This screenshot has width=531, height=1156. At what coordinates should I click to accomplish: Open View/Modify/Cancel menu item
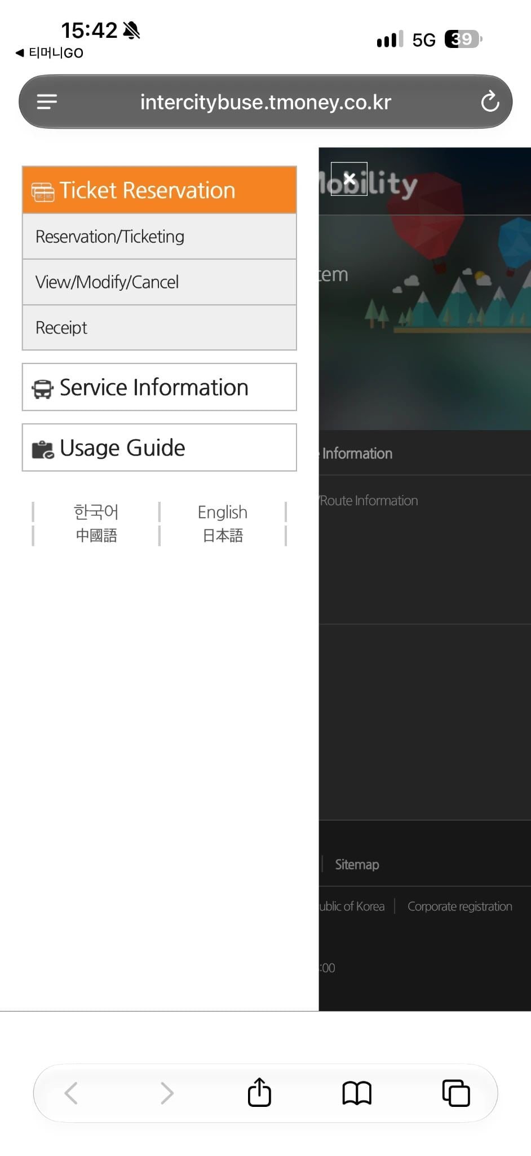coord(160,282)
